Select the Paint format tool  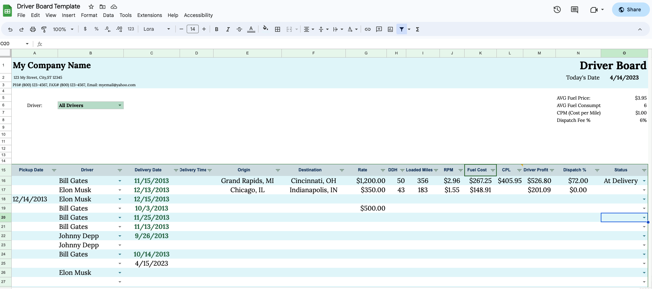pos(44,29)
